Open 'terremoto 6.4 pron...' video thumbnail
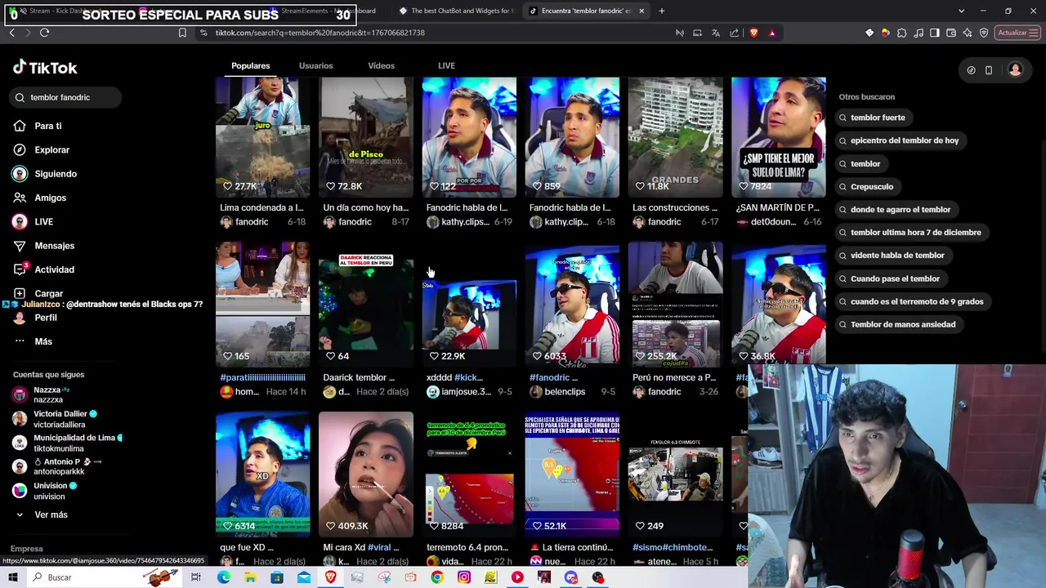1046x588 pixels. [469, 474]
